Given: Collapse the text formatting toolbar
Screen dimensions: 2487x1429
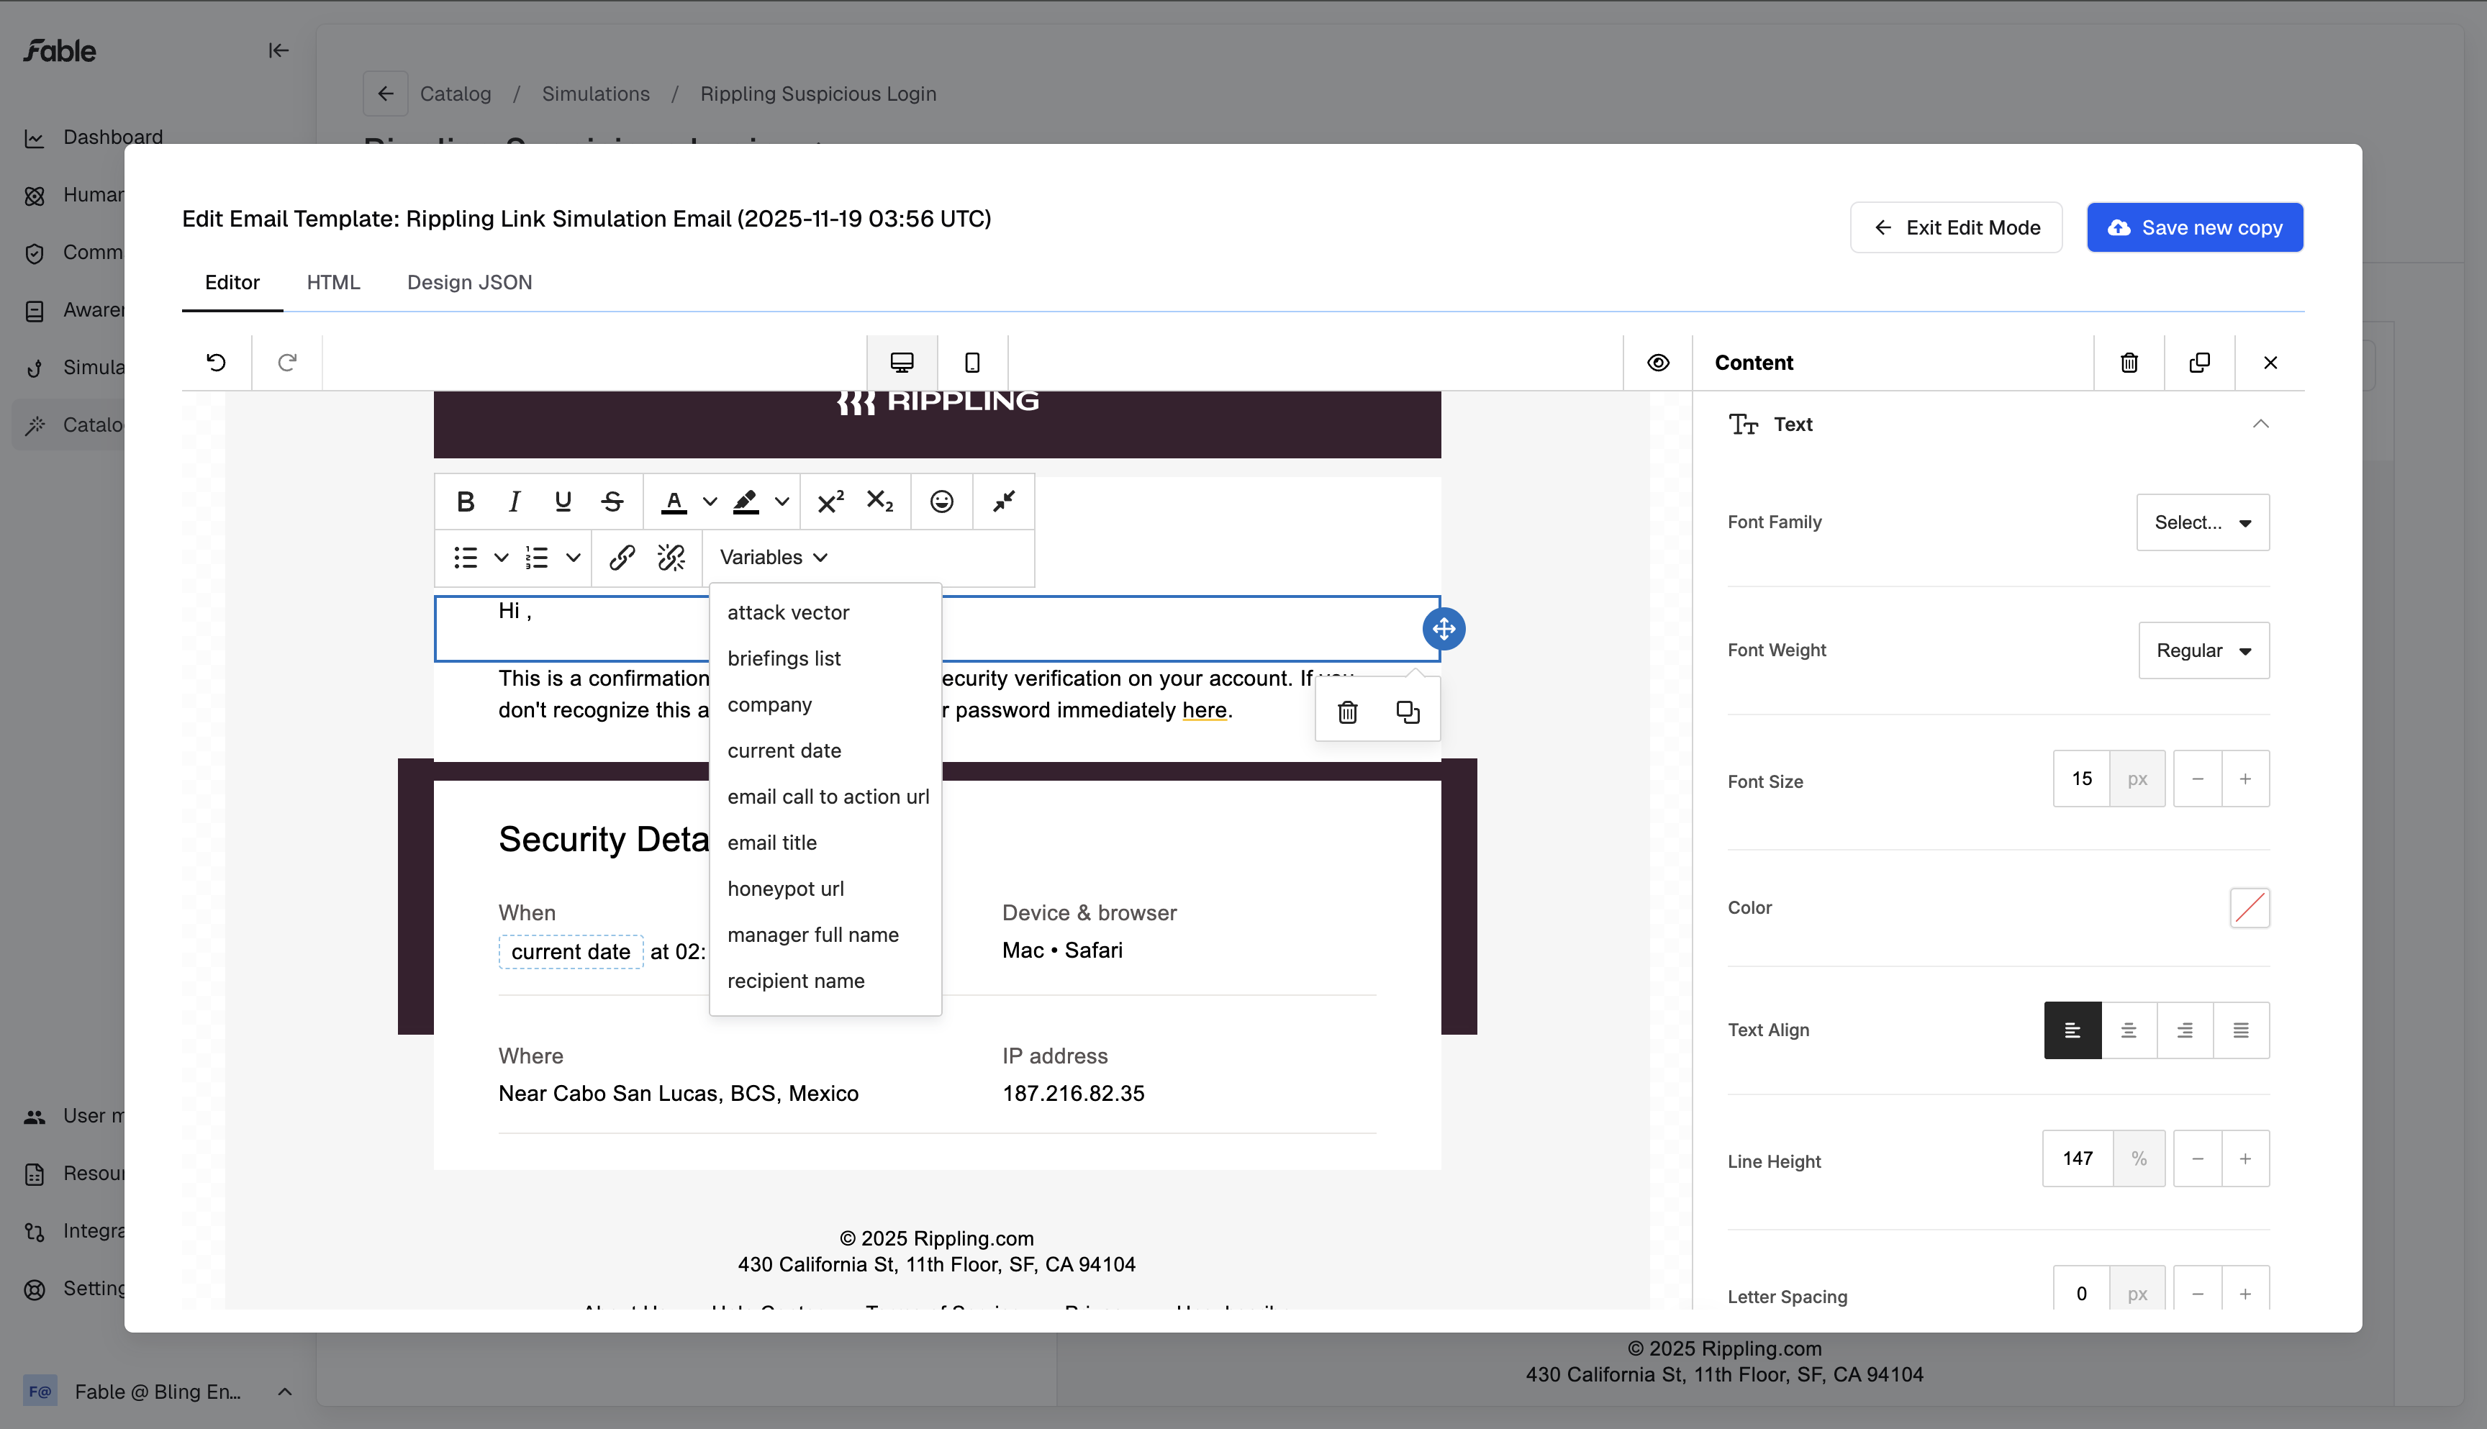Looking at the screenshot, I should (1003, 502).
